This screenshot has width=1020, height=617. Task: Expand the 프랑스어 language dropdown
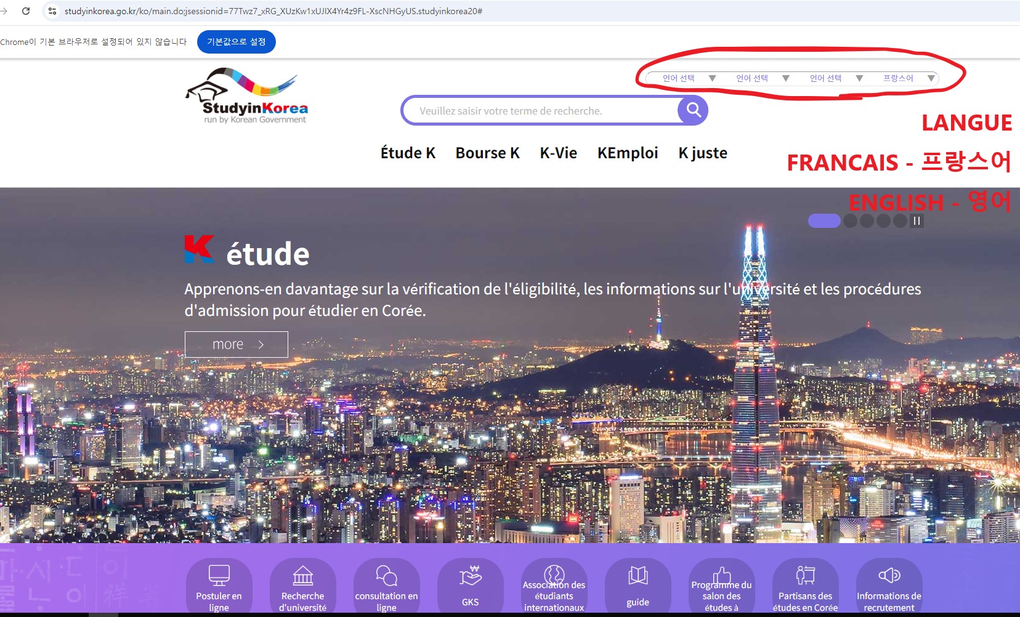pos(909,78)
